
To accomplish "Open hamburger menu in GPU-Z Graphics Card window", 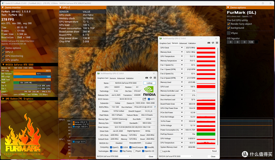I will (x=155, y=78).
